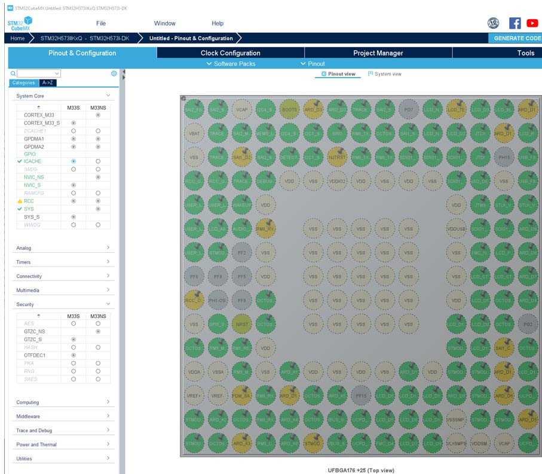Collapse the System Core category
This screenshot has width=542, height=474.
(63, 96)
